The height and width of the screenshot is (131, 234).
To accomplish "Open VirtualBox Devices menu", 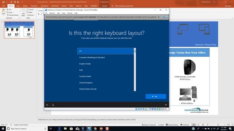I will coord(70,13).
